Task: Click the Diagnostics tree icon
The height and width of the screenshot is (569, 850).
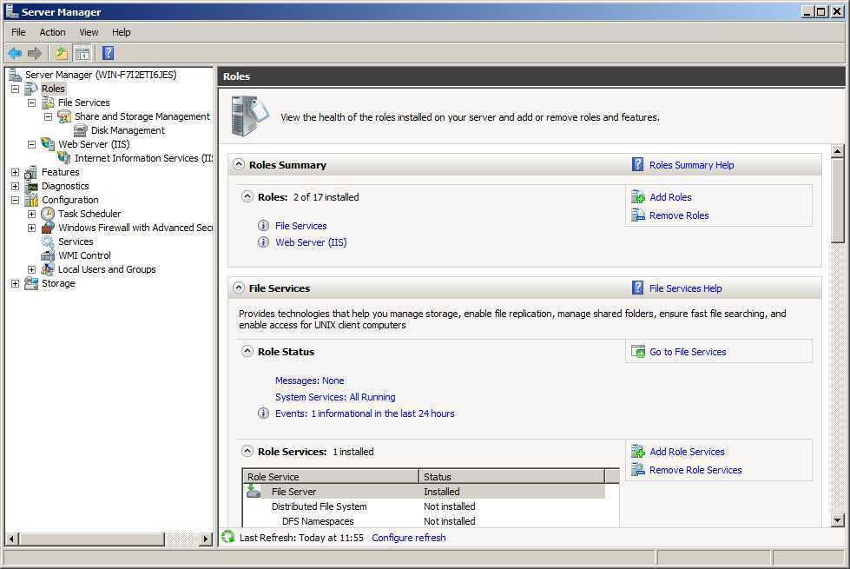Action: tap(31, 186)
